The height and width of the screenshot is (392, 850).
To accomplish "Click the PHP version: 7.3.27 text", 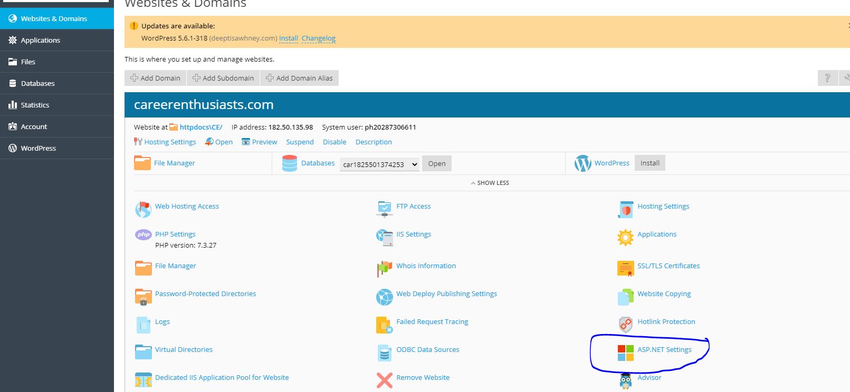I will point(186,245).
